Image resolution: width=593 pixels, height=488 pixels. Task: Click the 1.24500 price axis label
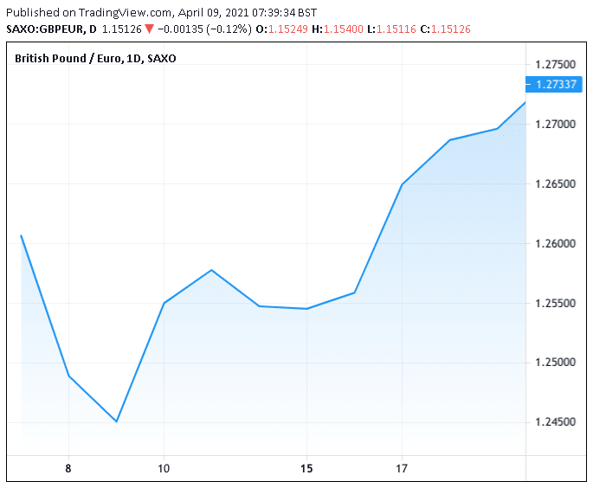click(x=556, y=422)
